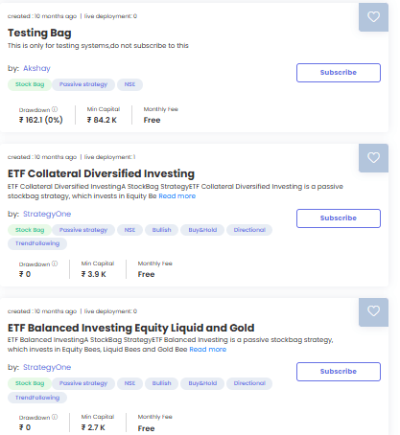Expand Read more on ETF Balanced description
This screenshot has width=400, height=435.
click(x=208, y=350)
